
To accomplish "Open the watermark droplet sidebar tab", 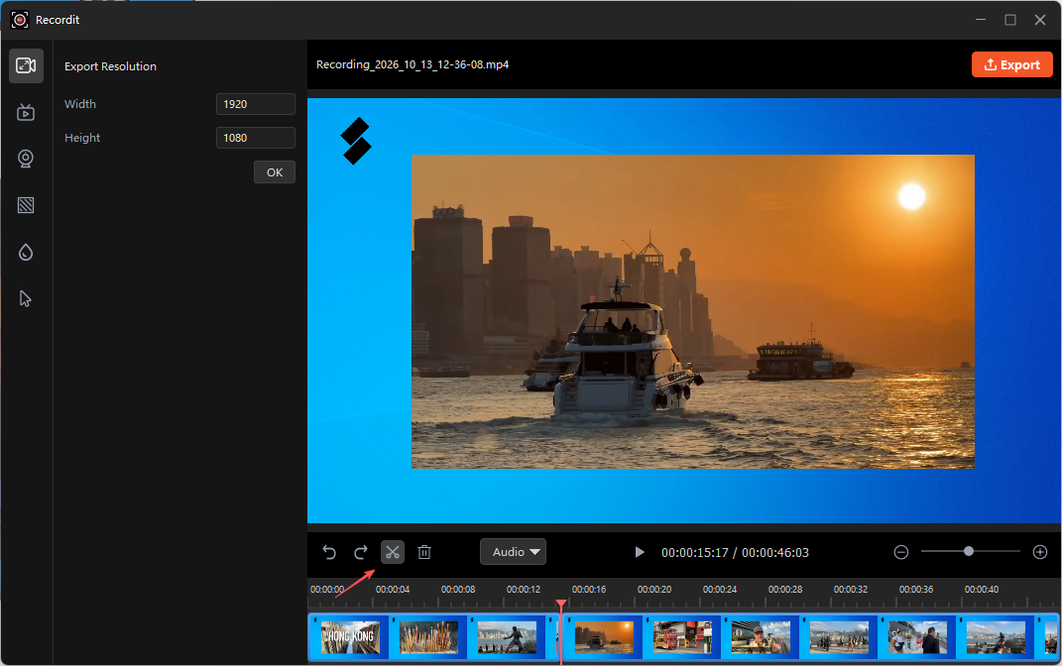I will tap(26, 253).
